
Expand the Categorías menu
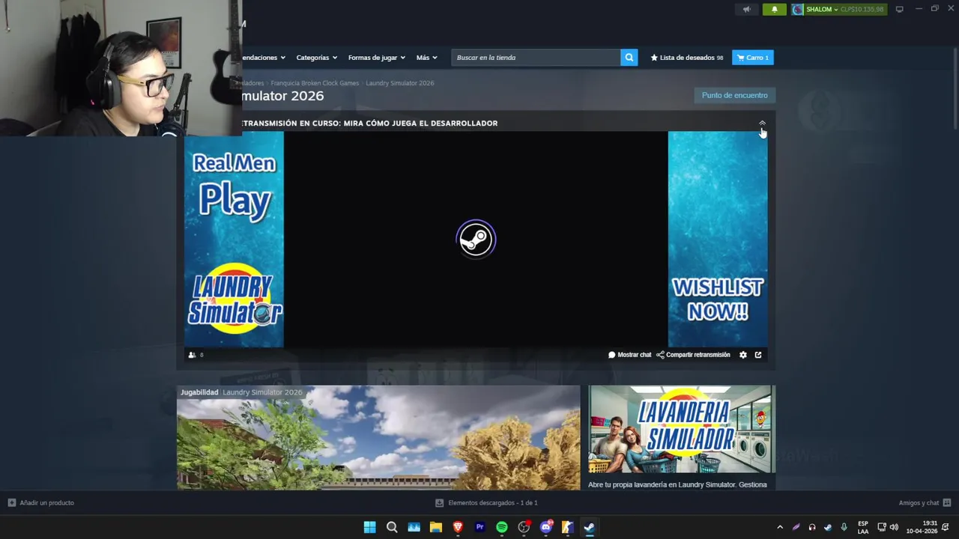tap(316, 58)
